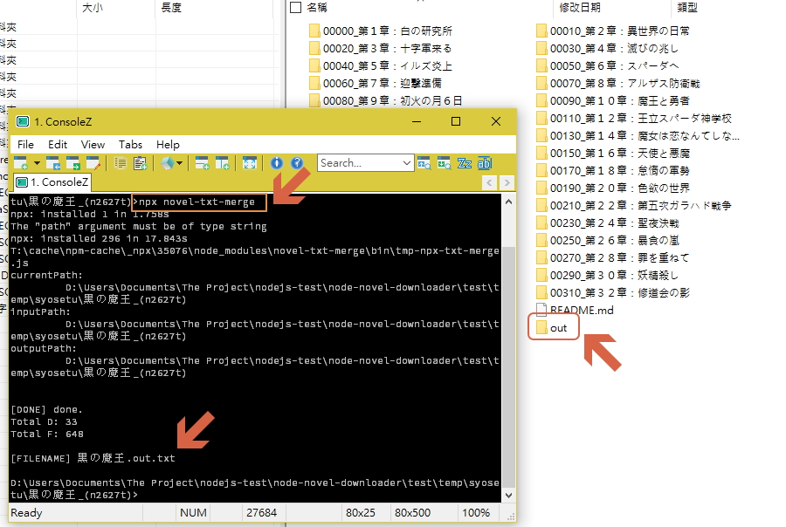Expand the Search box dropdown arrow
786x527 pixels.
click(407, 163)
